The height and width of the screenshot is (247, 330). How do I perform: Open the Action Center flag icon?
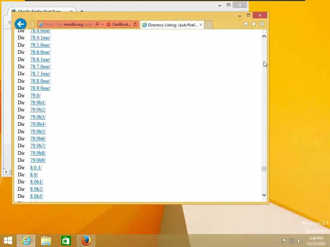(284, 241)
